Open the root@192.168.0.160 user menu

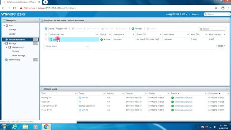pyautogui.click(x=177, y=14)
